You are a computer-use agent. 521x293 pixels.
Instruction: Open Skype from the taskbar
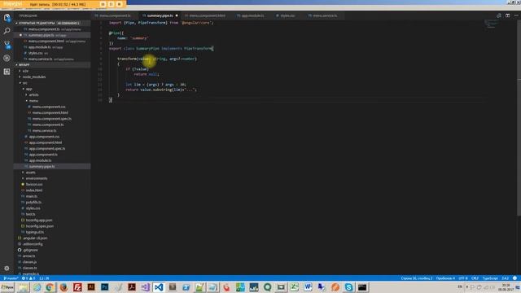click(348, 287)
